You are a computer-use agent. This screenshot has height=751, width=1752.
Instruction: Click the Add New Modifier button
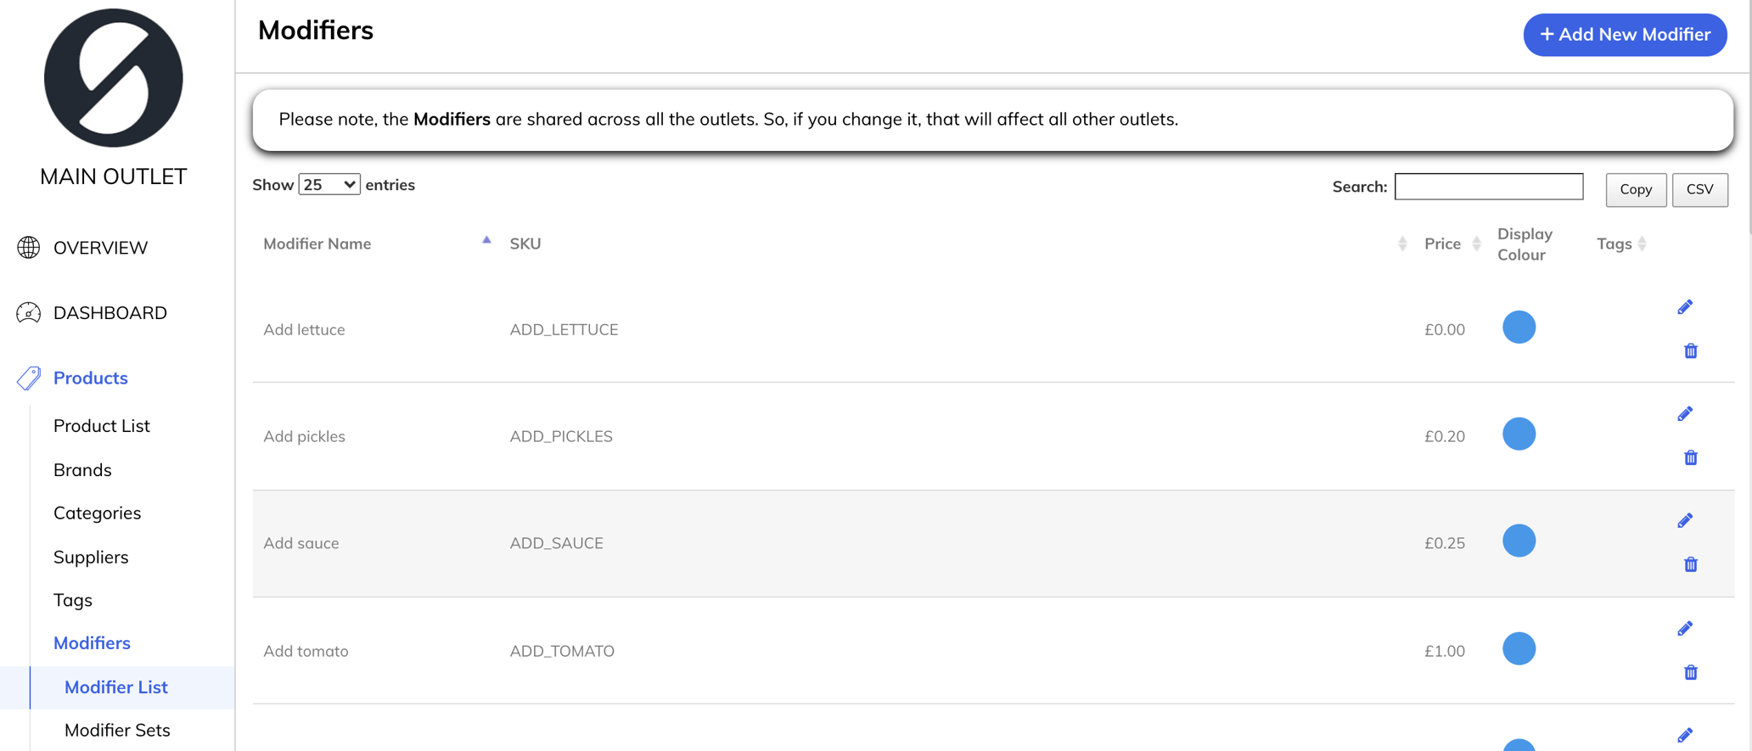pos(1625,35)
